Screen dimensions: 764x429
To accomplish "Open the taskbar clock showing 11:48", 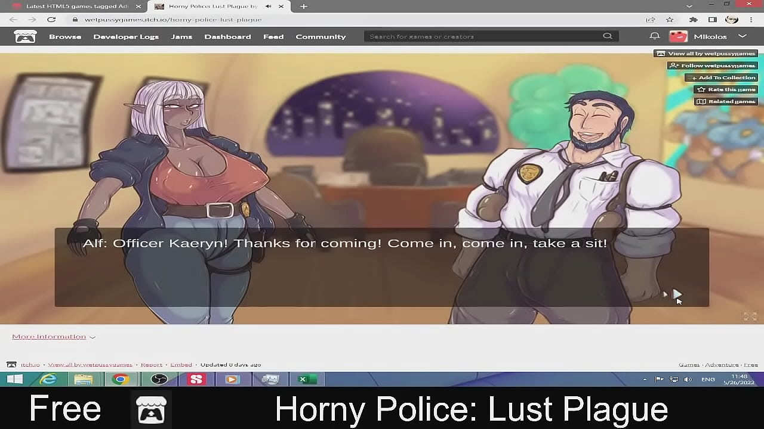I will tap(740, 379).
